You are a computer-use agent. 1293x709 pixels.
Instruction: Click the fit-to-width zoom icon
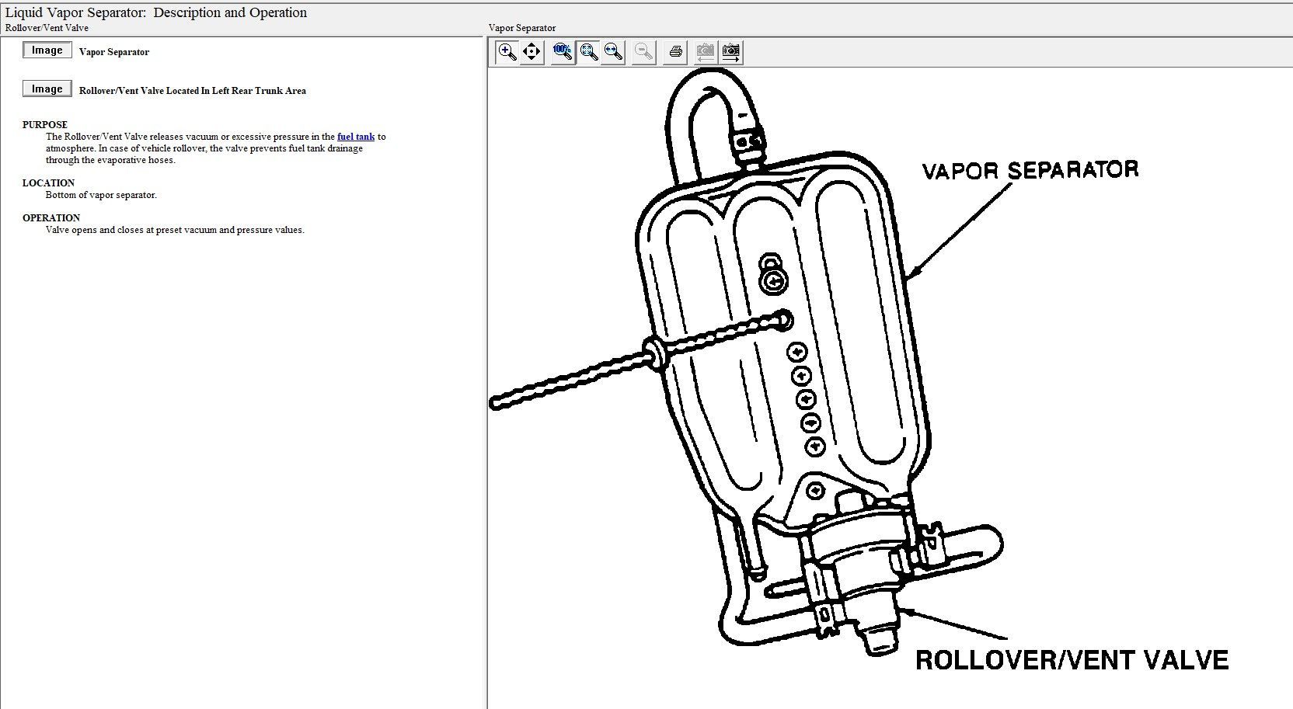614,52
